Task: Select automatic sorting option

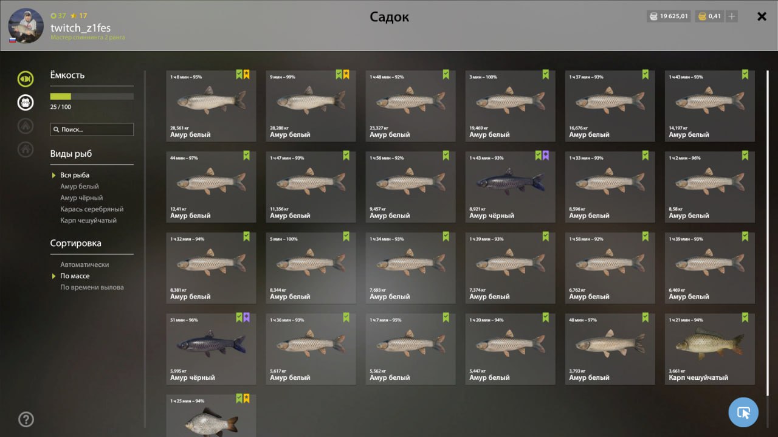Action: click(x=84, y=265)
